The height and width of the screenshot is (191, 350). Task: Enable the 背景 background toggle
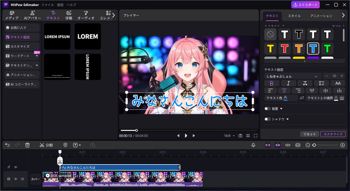point(267,109)
